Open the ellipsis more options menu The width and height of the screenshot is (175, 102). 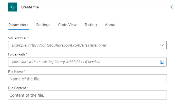point(162,7)
